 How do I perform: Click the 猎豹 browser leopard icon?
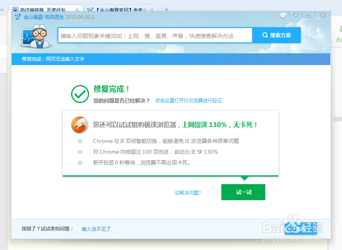point(80,125)
